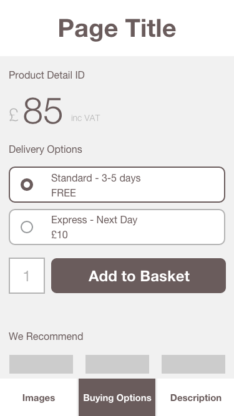
Task: Click the We Recommend heading
Action: [46, 336]
